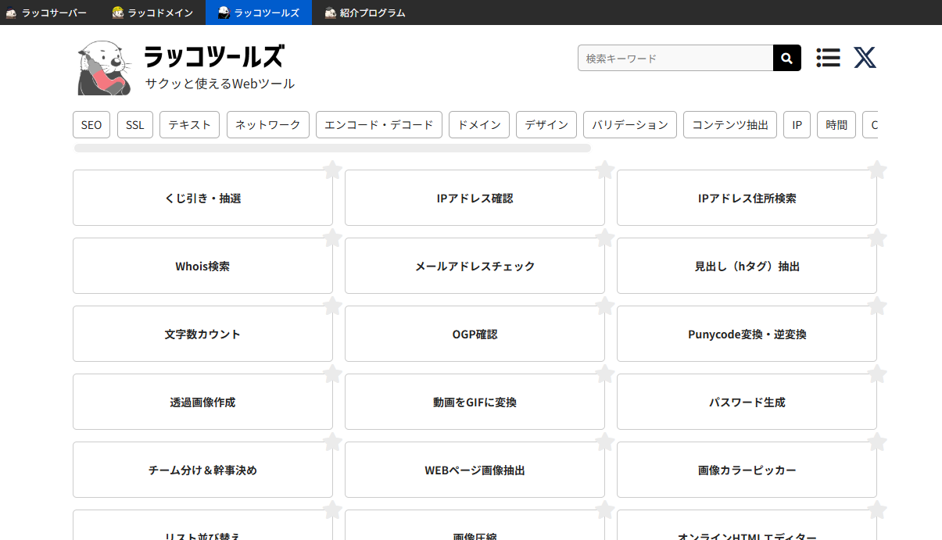Viewport: 942px width, 540px height.
Task: Click star icon on 画像カラーピッカー card
Action: coord(876,442)
